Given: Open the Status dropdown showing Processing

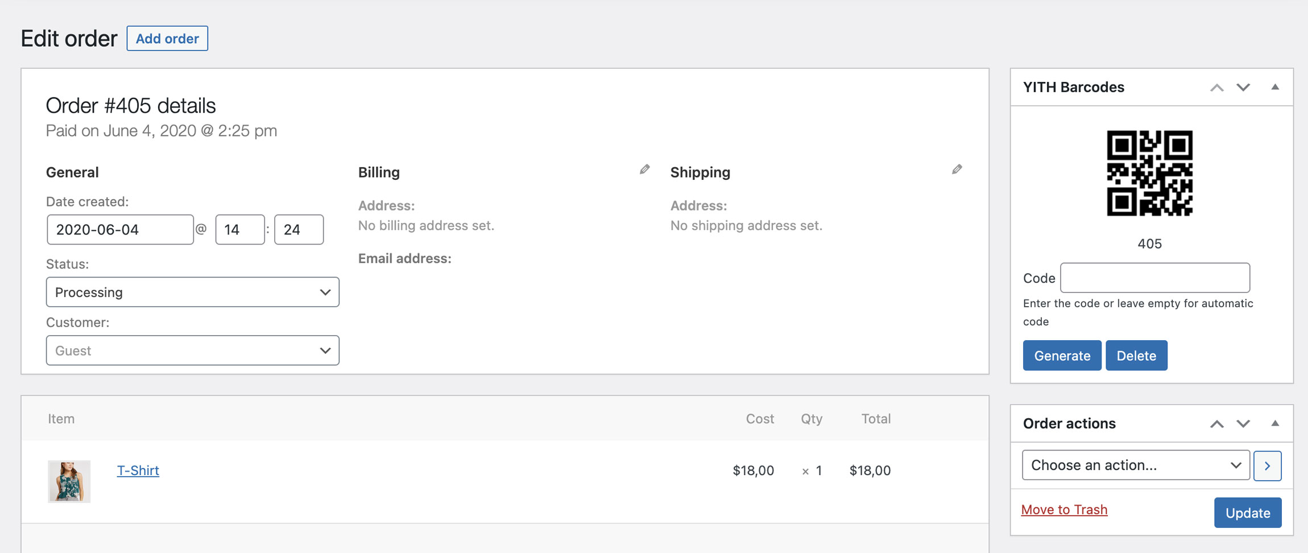Looking at the screenshot, I should pos(192,292).
